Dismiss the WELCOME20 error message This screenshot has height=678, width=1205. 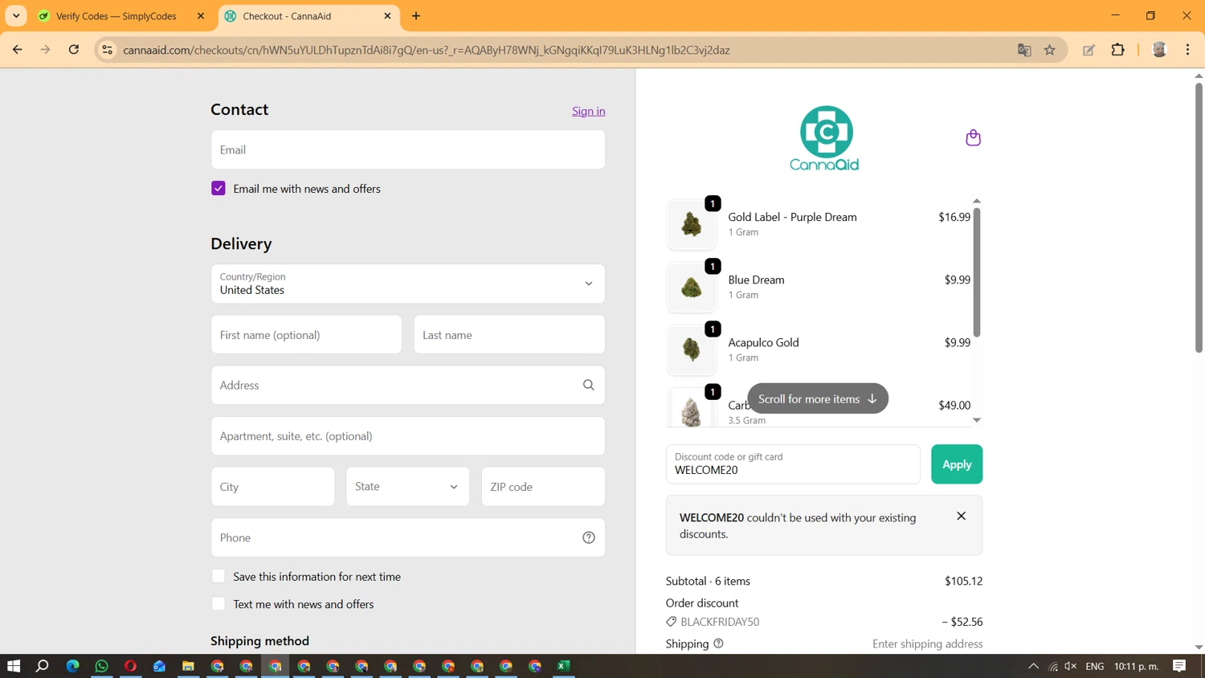click(961, 516)
